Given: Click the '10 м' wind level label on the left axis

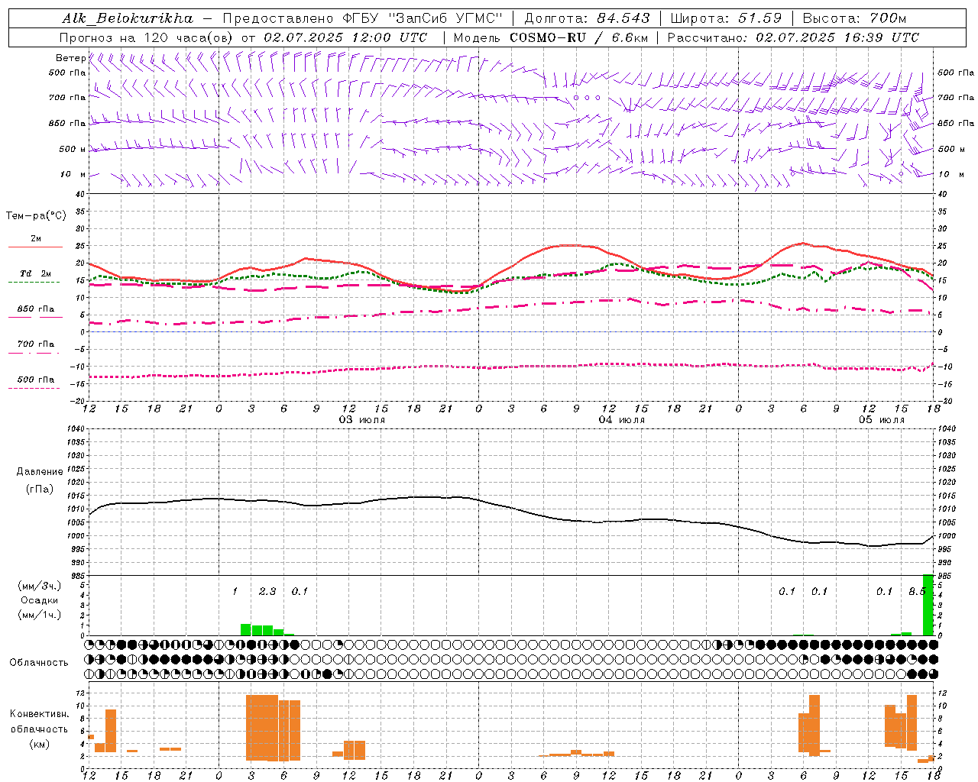Looking at the screenshot, I should point(73,174).
